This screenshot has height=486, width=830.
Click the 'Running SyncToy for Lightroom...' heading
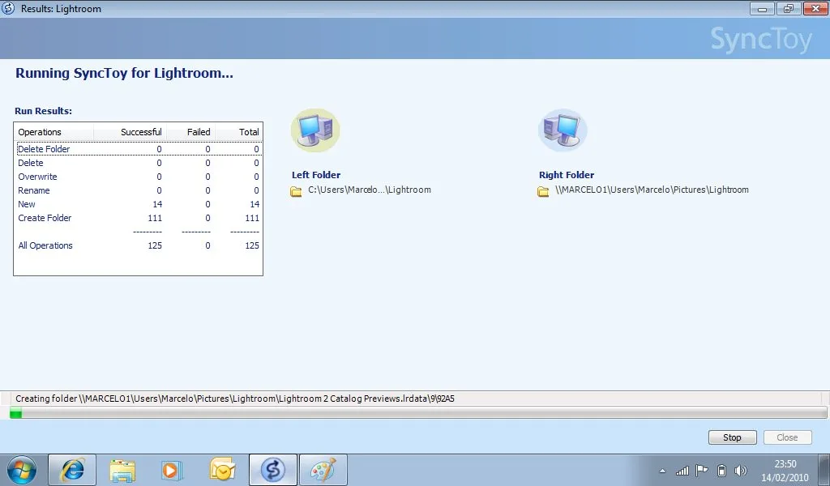click(x=124, y=73)
